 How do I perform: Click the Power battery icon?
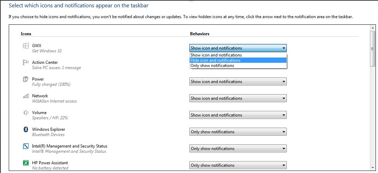pyautogui.click(x=26, y=79)
